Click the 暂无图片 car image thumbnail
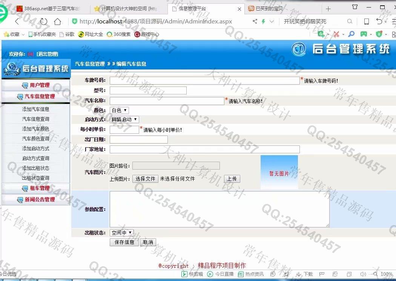The image size is (396, 281). [x=279, y=172]
